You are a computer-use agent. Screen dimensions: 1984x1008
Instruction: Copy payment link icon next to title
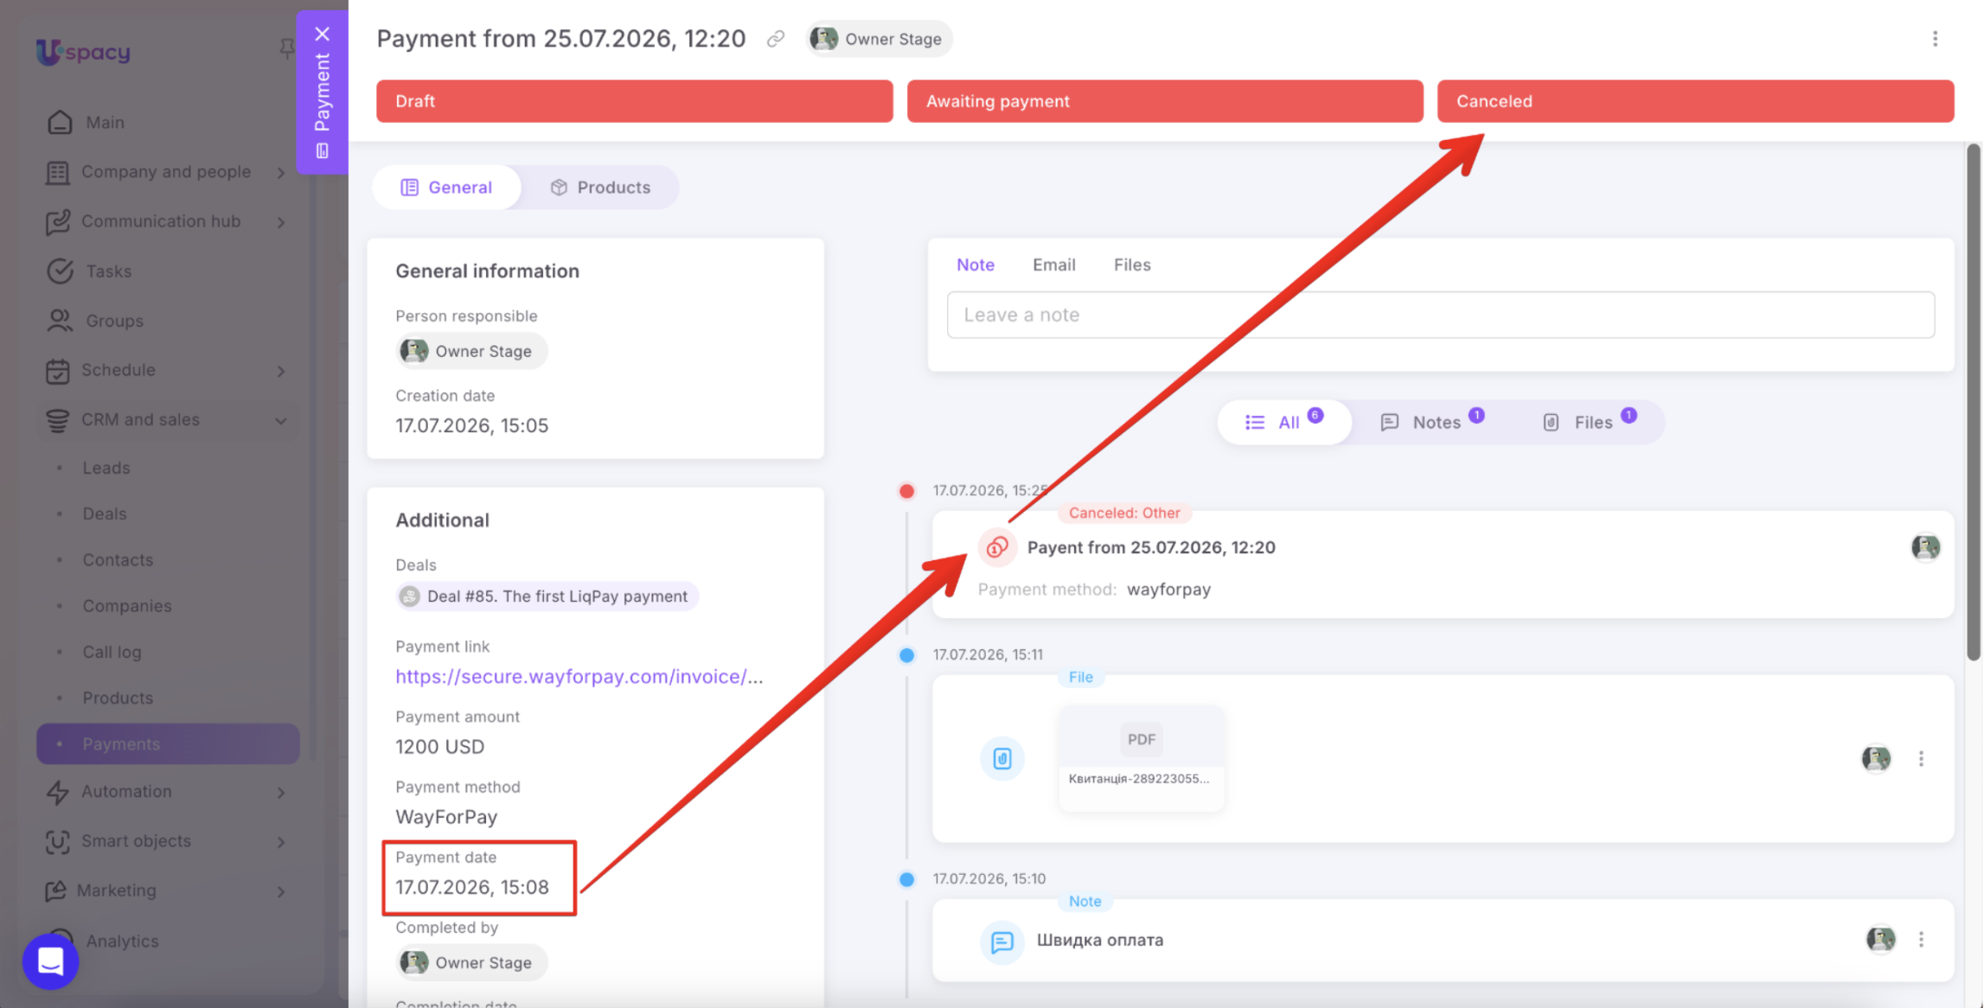tap(776, 39)
